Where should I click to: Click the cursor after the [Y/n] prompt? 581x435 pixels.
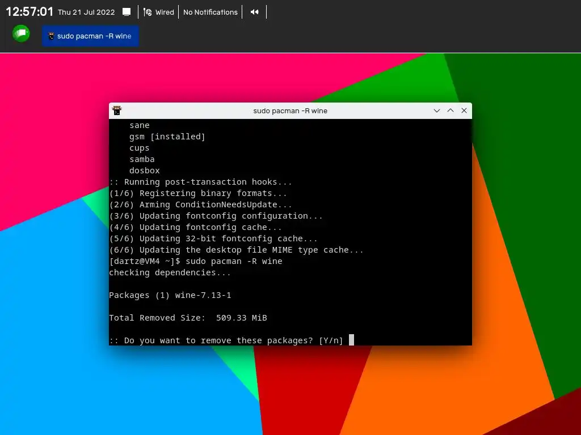click(351, 340)
